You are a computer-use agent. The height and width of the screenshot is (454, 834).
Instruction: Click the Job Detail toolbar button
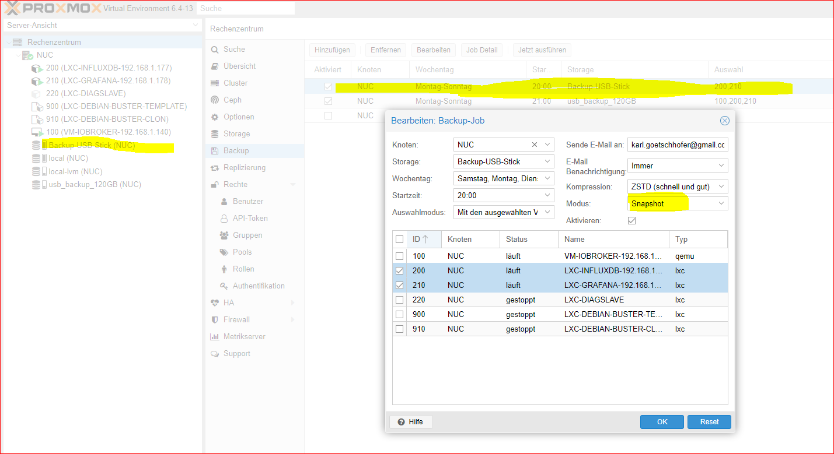481,50
